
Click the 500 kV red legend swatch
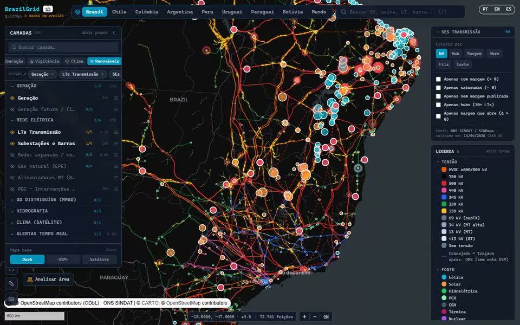pyautogui.click(x=444, y=184)
